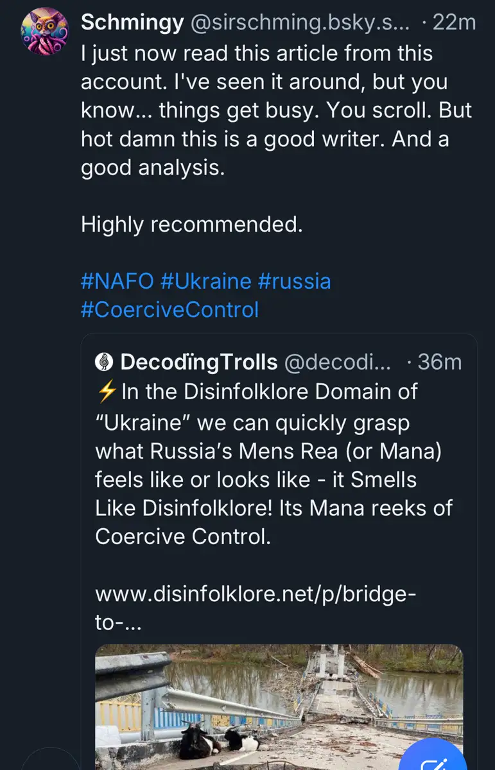This screenshot has width=495, height=770.
Task: Open the #Ukraine hashtag
Action: pyautogui.click(x=206, y=281)
